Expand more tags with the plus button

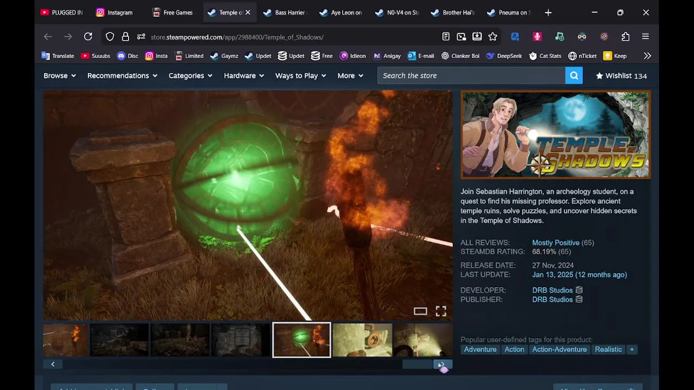[632, 349]
